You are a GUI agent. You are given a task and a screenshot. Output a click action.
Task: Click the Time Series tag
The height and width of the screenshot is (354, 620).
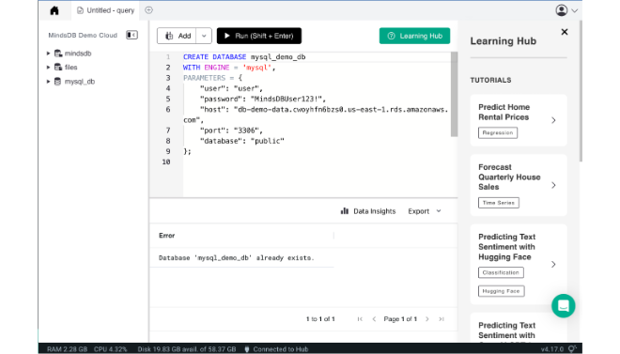tap(498, 203)
